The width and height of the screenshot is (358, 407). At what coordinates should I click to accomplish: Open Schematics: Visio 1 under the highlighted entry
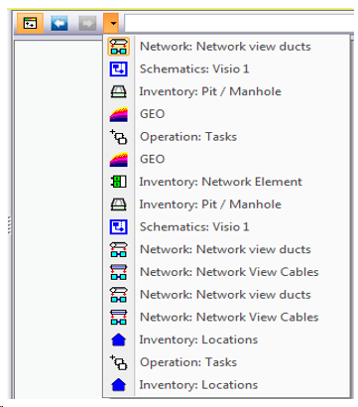pyautogui.click(x=194, y=68)
